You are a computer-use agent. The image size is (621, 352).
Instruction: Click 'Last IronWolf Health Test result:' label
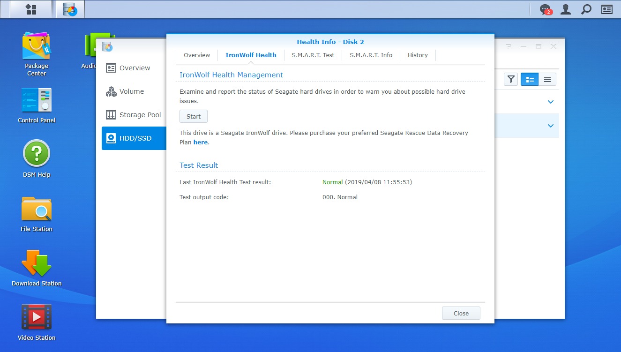click(x=225, y=182)
